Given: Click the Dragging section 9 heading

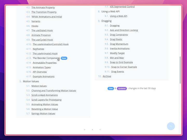Looking at the screenshot, I should [x=106, y=21].
